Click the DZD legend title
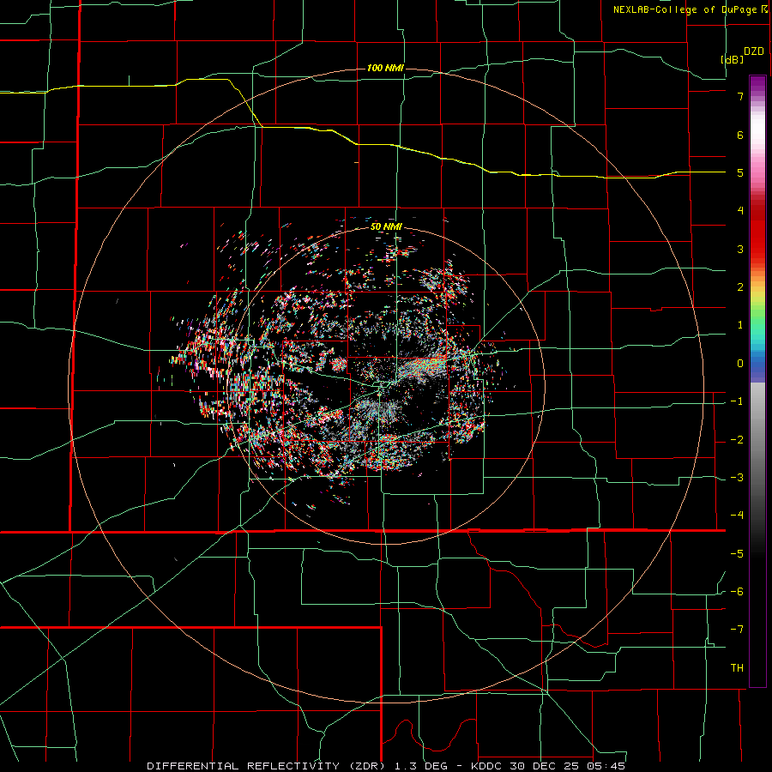 click(x=754, y=51)
